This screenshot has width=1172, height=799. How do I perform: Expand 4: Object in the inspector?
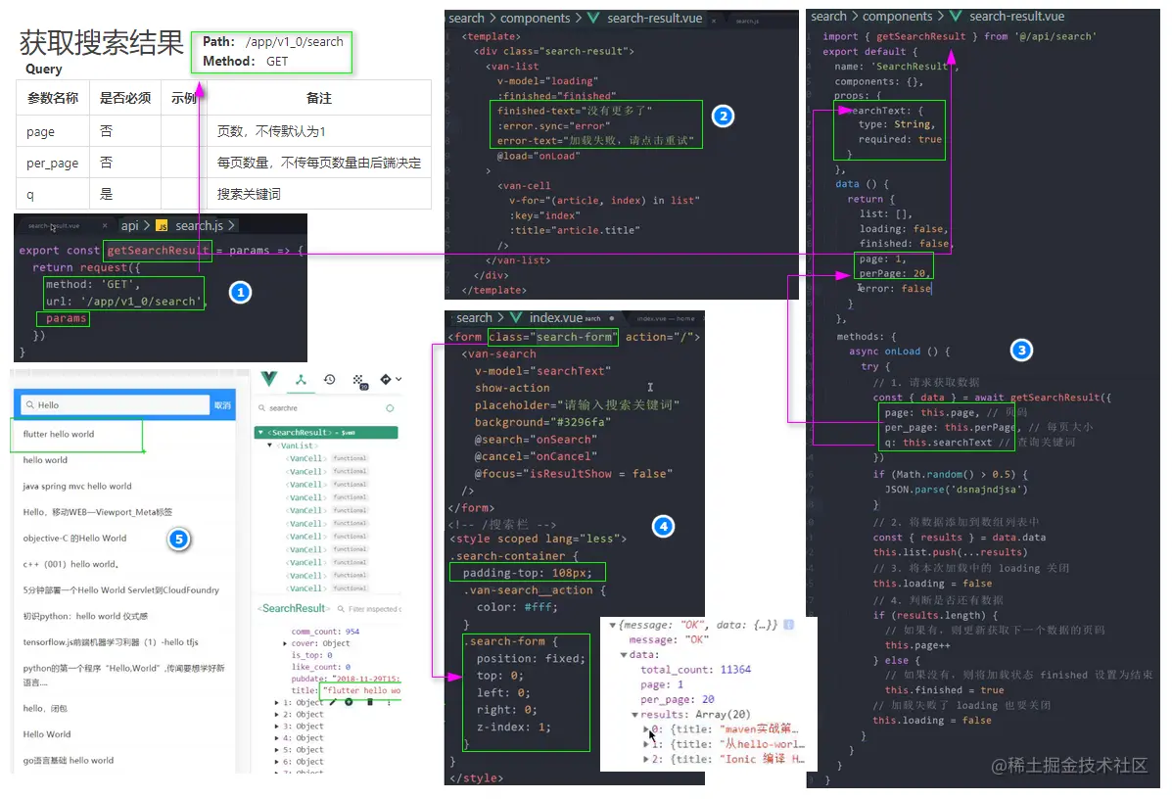276,738
